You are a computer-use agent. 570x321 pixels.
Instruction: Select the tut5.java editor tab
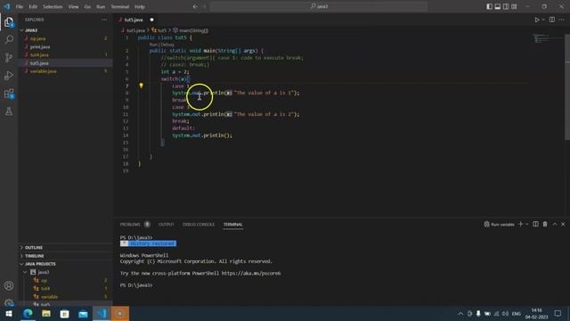[134, 20]
